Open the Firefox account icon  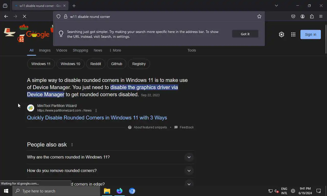(x=302, y=16)
